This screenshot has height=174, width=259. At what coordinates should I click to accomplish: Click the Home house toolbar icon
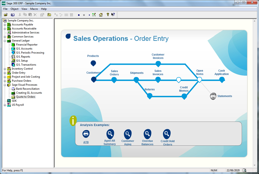(x=101, y=15)
